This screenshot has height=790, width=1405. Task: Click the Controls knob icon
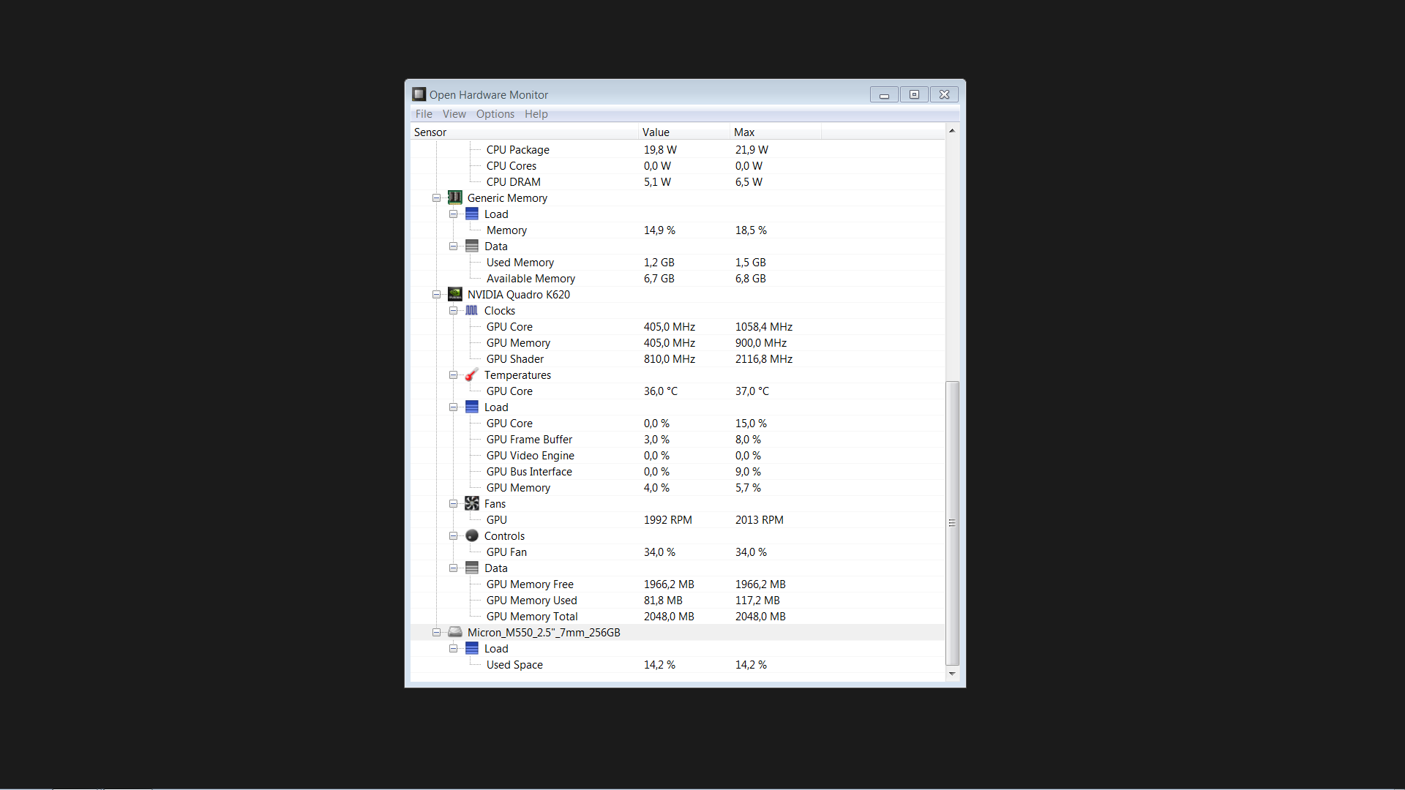click(x=472, y=535)
